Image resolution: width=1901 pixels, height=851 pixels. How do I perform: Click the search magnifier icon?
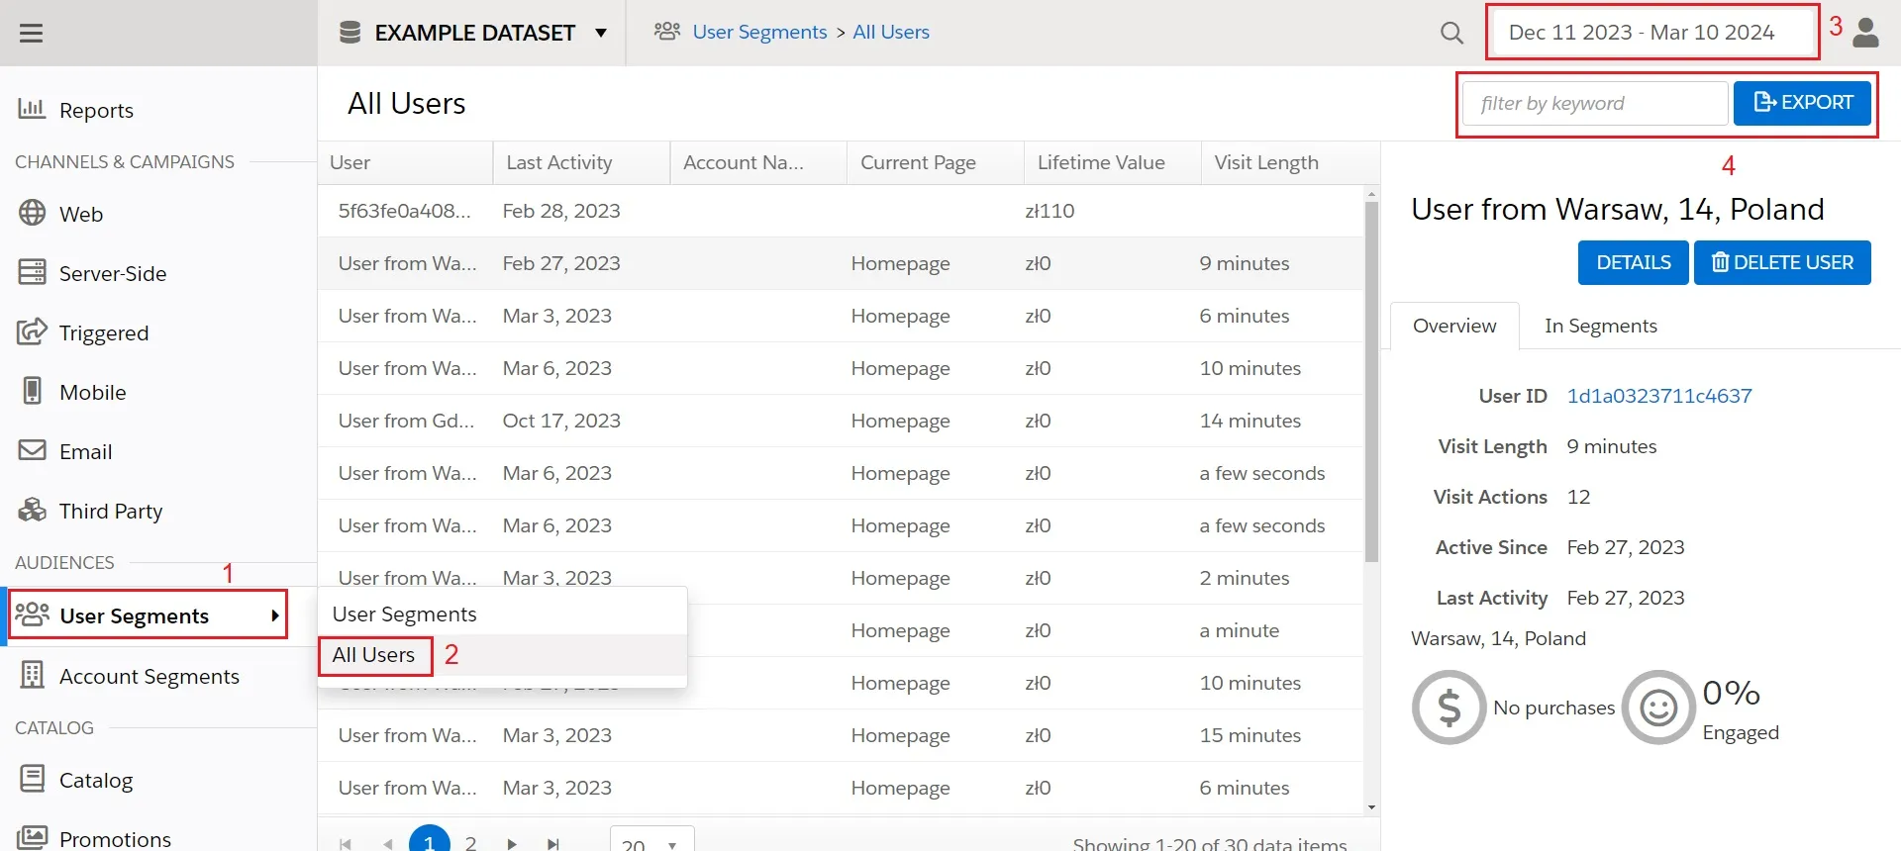click(1451, 33)
